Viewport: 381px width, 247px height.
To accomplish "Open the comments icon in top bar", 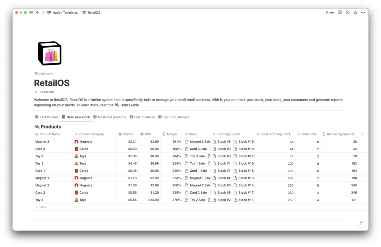I will pyautogui.click(x=340, y=12).
